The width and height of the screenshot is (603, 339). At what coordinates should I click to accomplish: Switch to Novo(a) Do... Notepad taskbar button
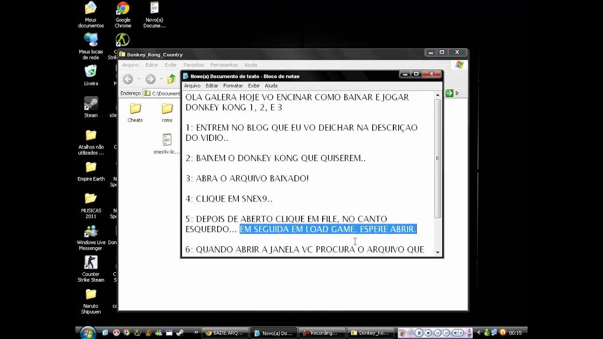tap(274, 333)
